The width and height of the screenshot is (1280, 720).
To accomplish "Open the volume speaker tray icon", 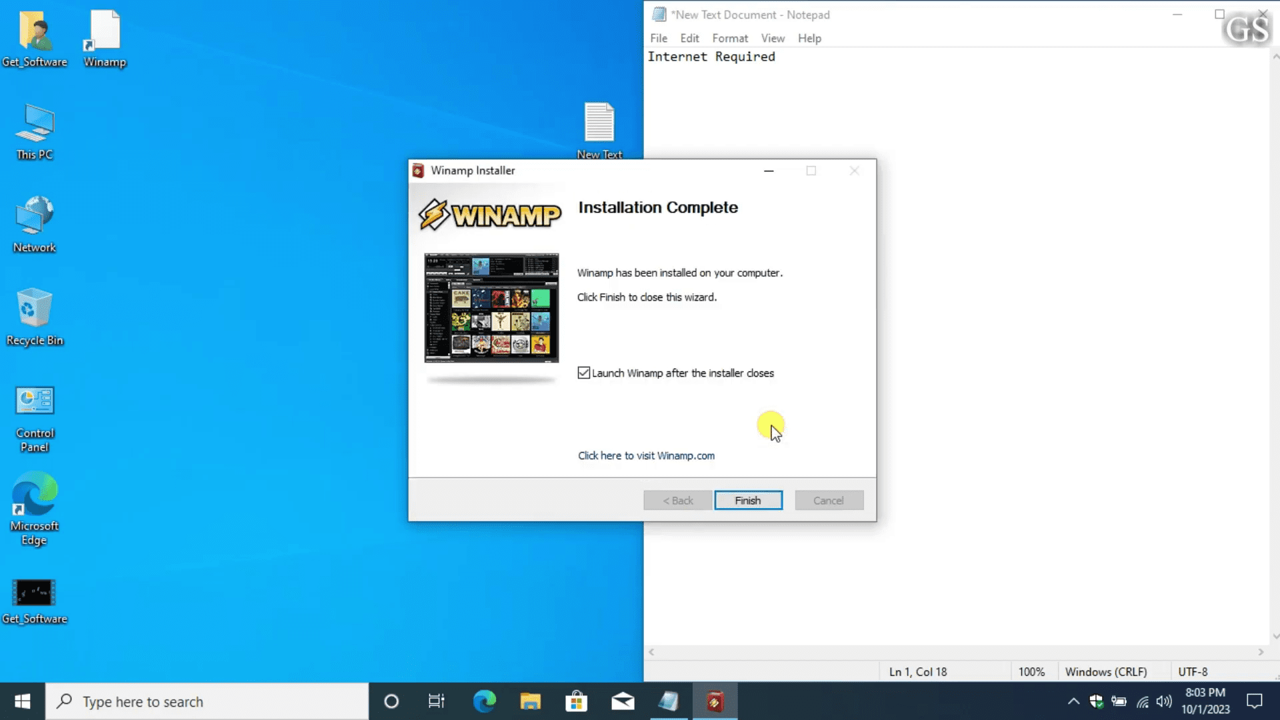I will coord(1164,701).
